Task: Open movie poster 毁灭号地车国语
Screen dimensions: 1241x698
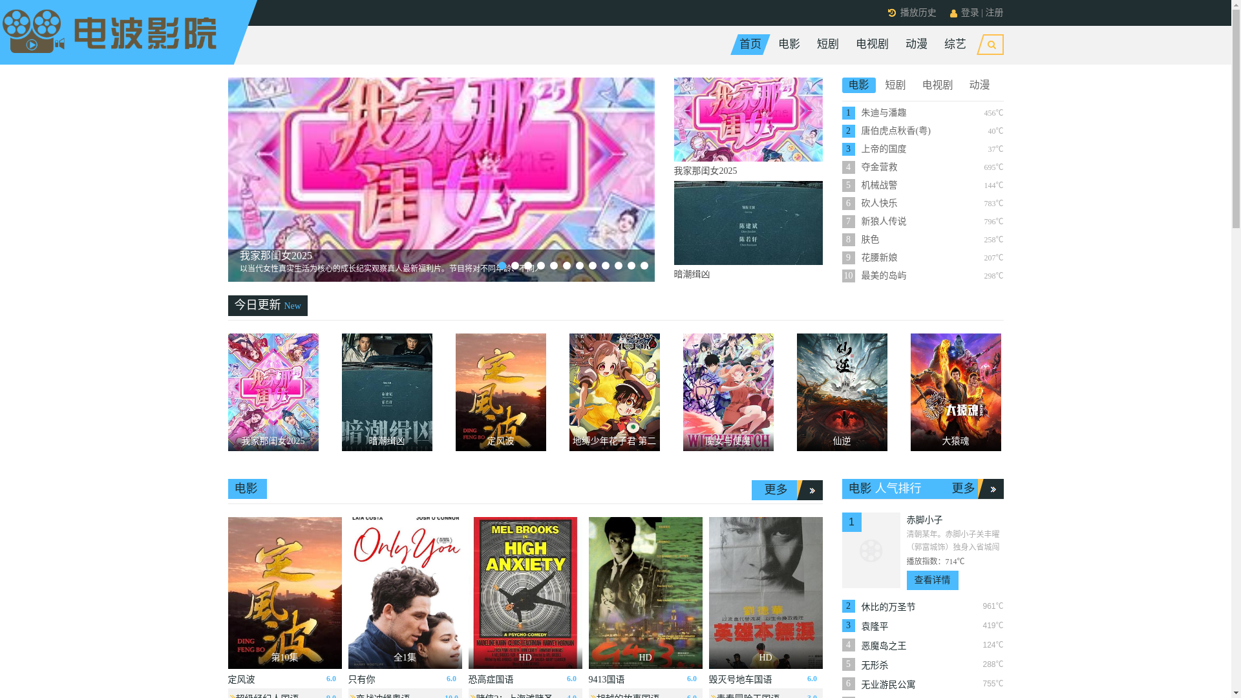Action: point(765,593)
